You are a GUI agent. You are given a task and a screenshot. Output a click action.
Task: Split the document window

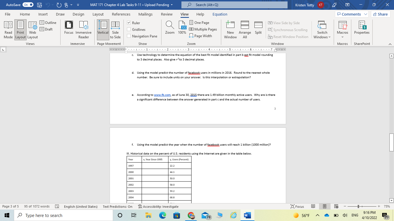pos(258,29)
